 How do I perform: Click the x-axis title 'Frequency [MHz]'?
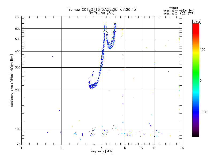coord(101,151)
